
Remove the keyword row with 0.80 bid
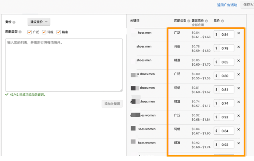pyautogui.click(x=239, y=75)
